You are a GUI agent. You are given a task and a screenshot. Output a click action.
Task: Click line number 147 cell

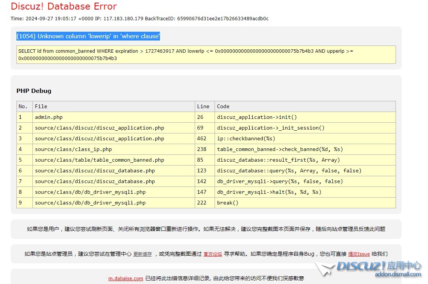(x=205, y=192)
